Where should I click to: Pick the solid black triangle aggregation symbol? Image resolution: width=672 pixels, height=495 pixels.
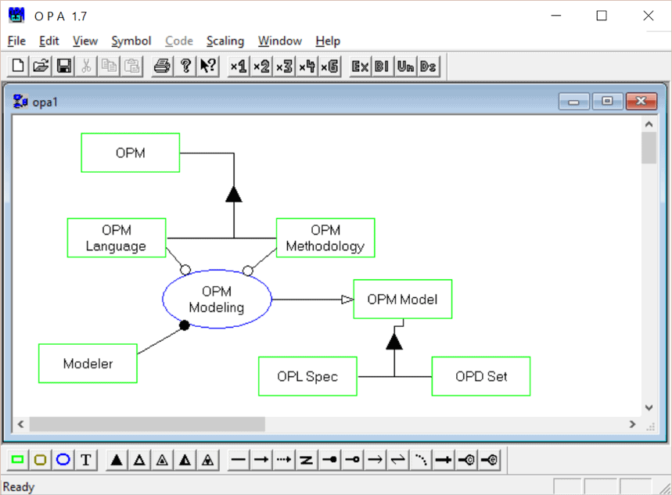pos(117,460)
